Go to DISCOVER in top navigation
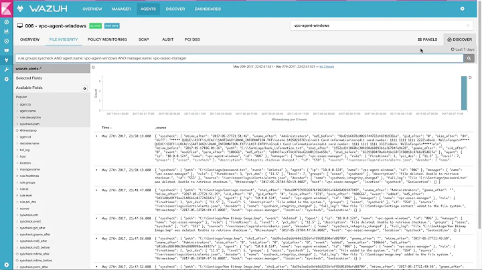The height and width of the screenshot is (270, 482). pyautogui.click(x=175, y=9)
